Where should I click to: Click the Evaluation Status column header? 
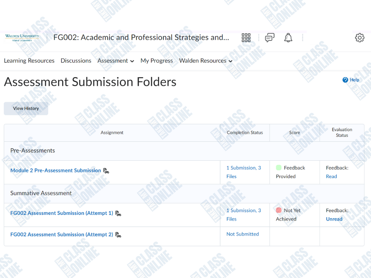tap(342, 132)
